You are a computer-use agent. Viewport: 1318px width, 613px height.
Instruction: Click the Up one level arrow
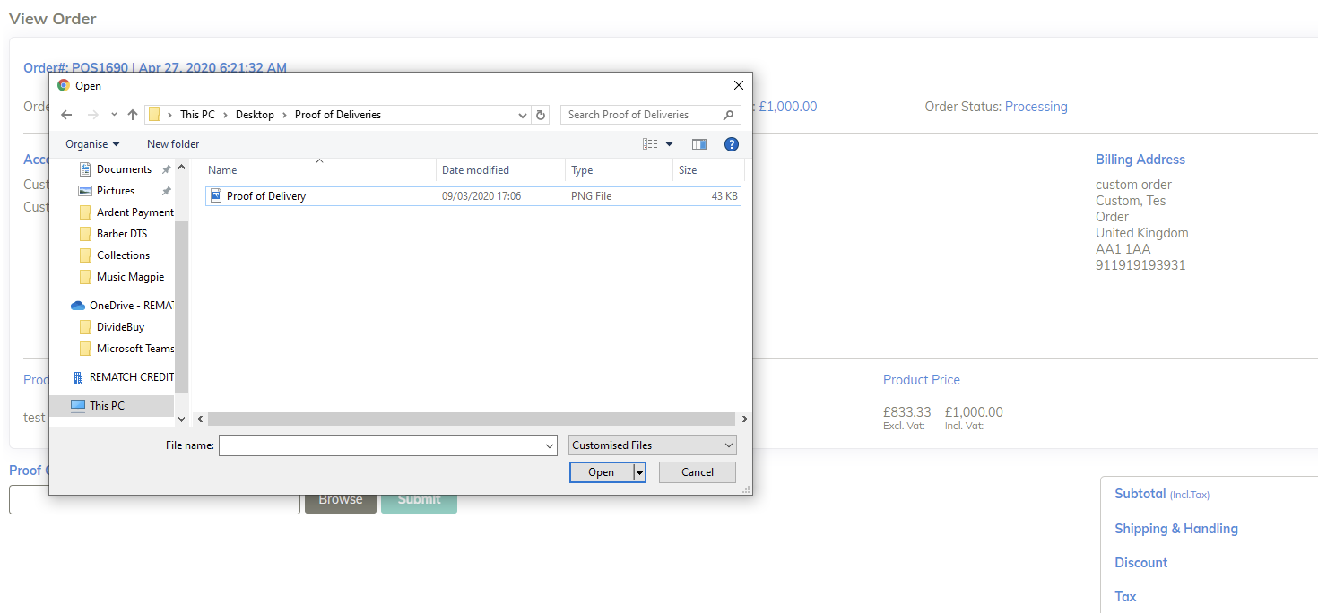pyautogui.click(x=133, y=115)
